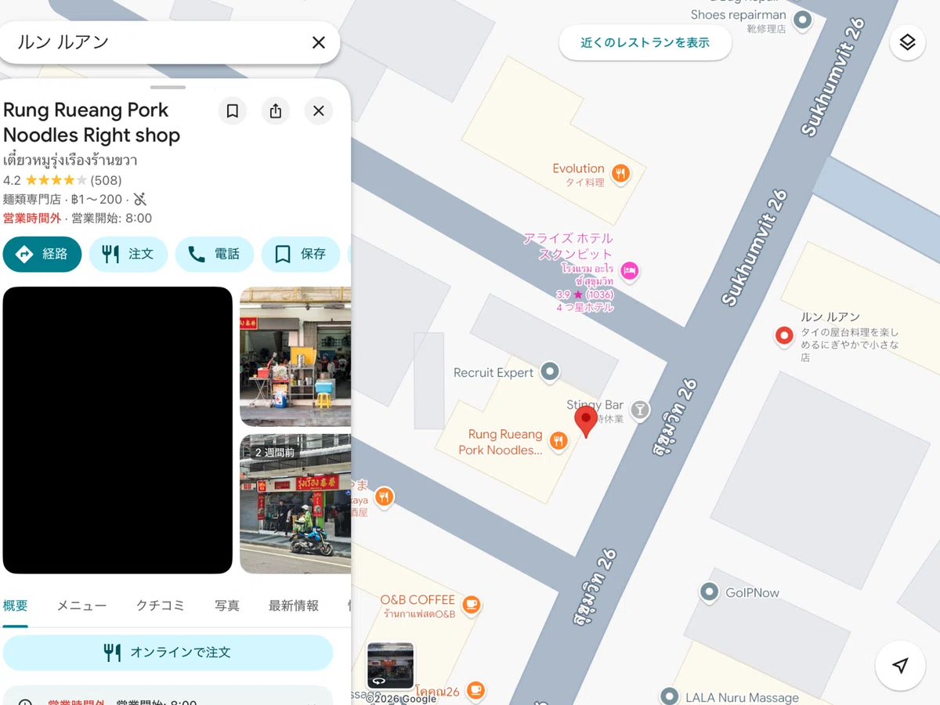This screenshot has height=705, width=940.
Task: Select the Shoes repairman map marker
Action: coord(802,20)
